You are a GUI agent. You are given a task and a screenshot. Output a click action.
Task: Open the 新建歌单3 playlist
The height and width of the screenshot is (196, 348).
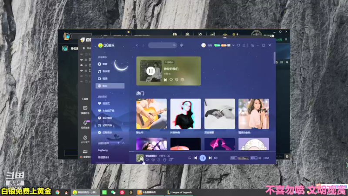(104, 157)
